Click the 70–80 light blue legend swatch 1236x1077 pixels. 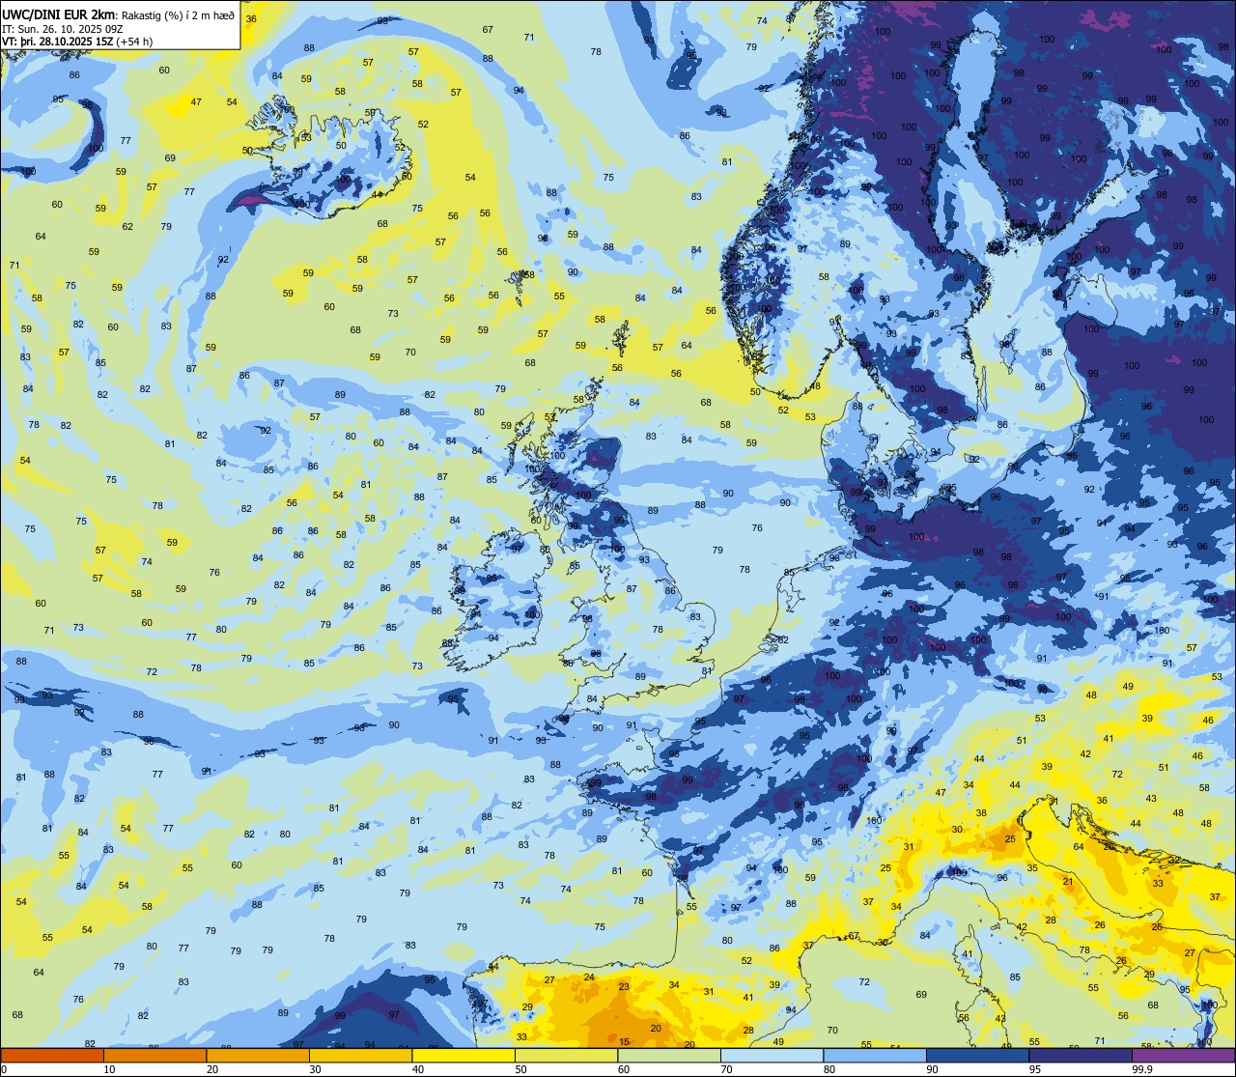pyautogui.click(x=772, y=1055)
